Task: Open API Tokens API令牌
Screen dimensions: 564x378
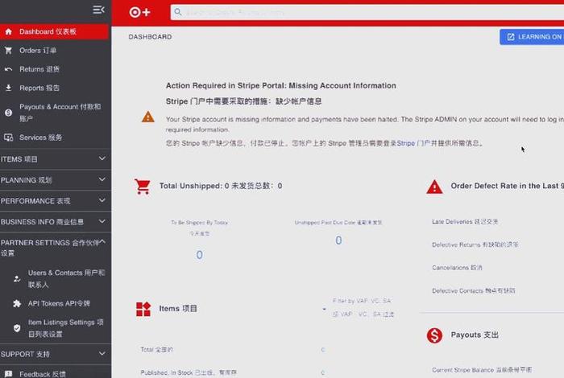Action: pyautogui.click(x=60, y=303)
